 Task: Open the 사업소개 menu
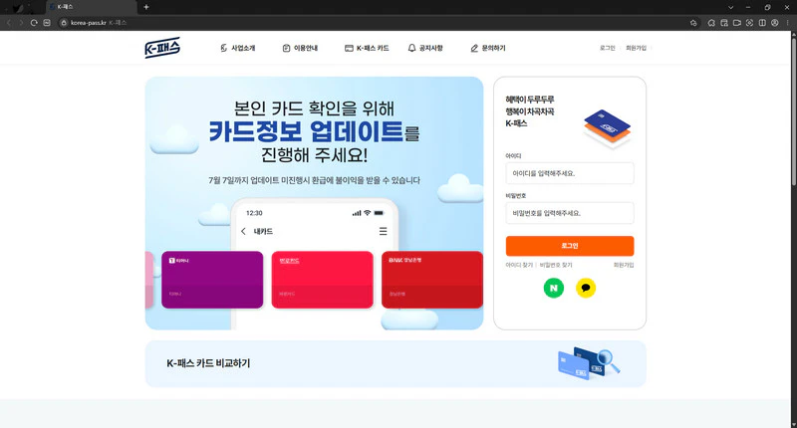point(238,48)
